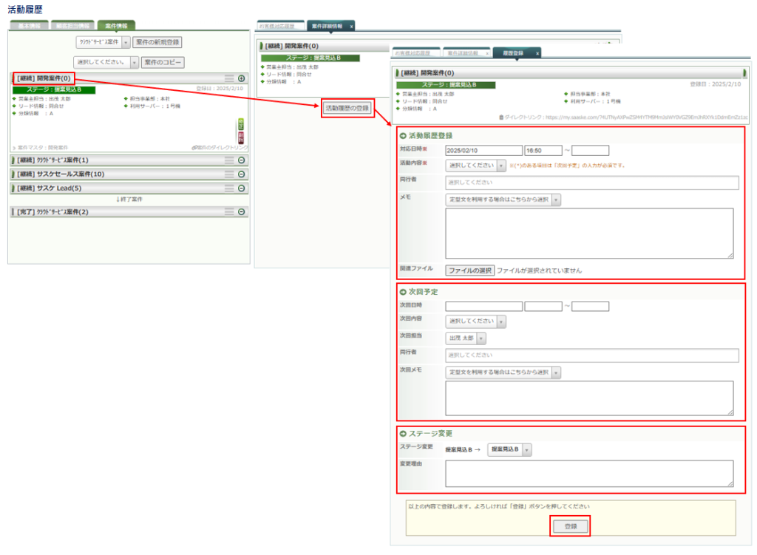The width and height of the screenshot is (757, 555).
Task: Click the clipboard icon beside ダイレクトリンク URL
Action: click(x=501, y=117)
